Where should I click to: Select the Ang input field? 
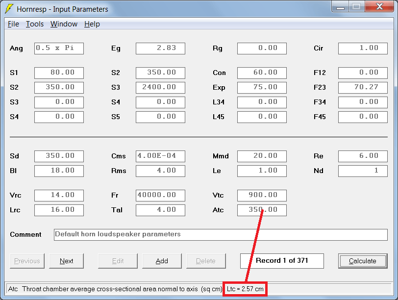[x=59, y=48]
